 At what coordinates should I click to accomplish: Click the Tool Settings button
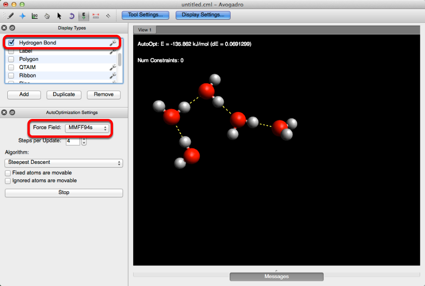(145, 15)
